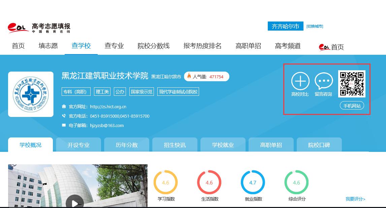Click the phone number 0451-85915000

[105, 116]
